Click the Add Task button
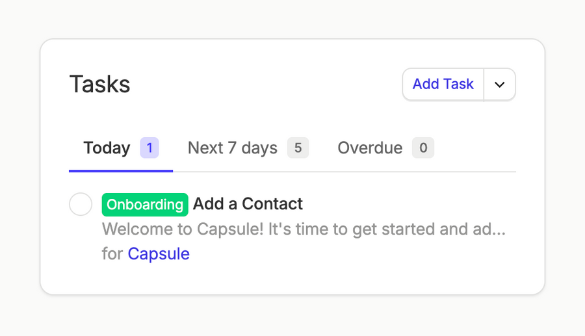Screen dimensions: 585x336 (x=443, y=84)
